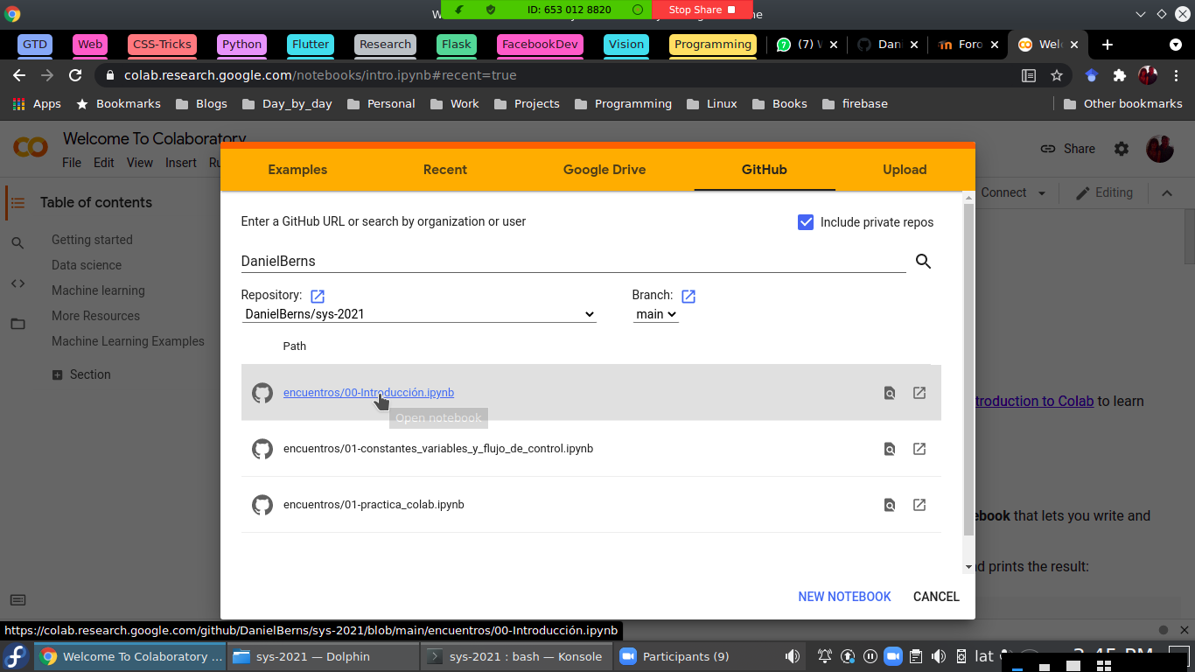
Task: Click the notifications bell in the system tray
Action: (824, 656)
